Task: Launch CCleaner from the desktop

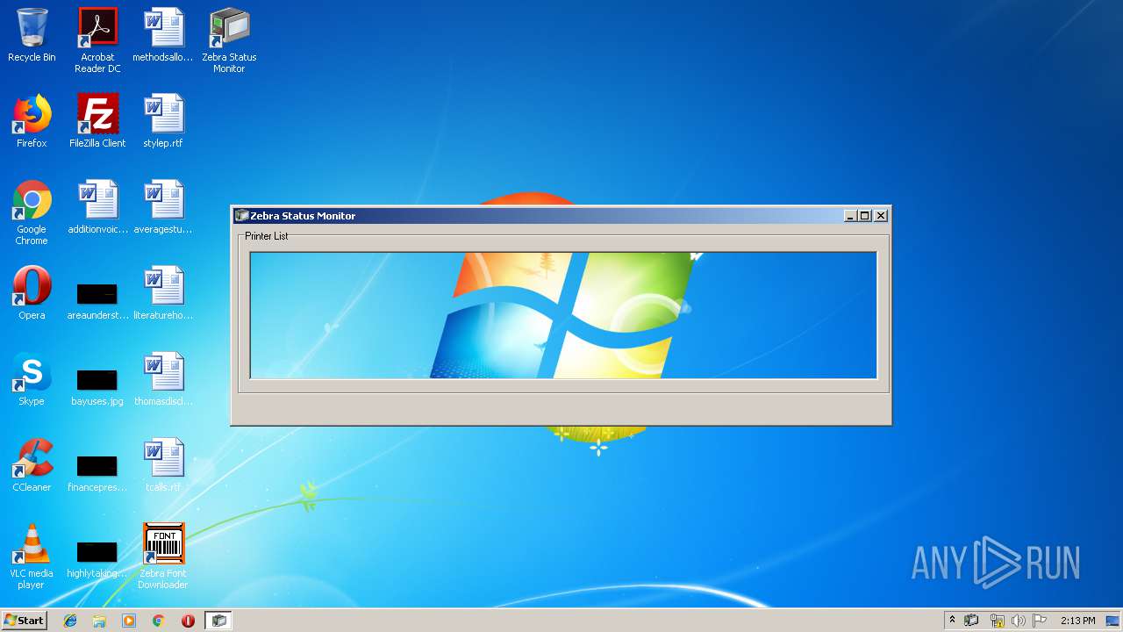Action: (32, 465)
